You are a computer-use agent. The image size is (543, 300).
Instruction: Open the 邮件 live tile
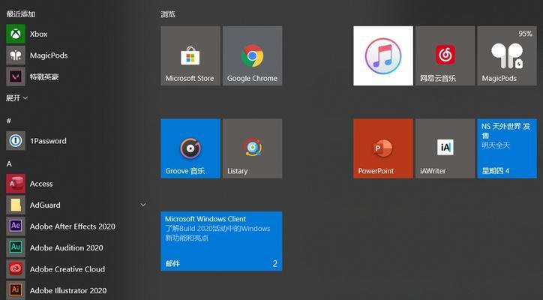[x=221, y=241]
